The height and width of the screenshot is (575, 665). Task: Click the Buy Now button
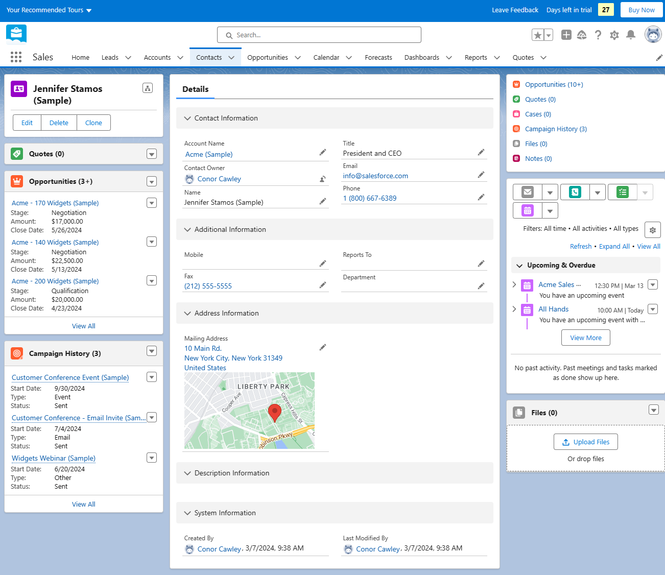[x=642, y=10]
